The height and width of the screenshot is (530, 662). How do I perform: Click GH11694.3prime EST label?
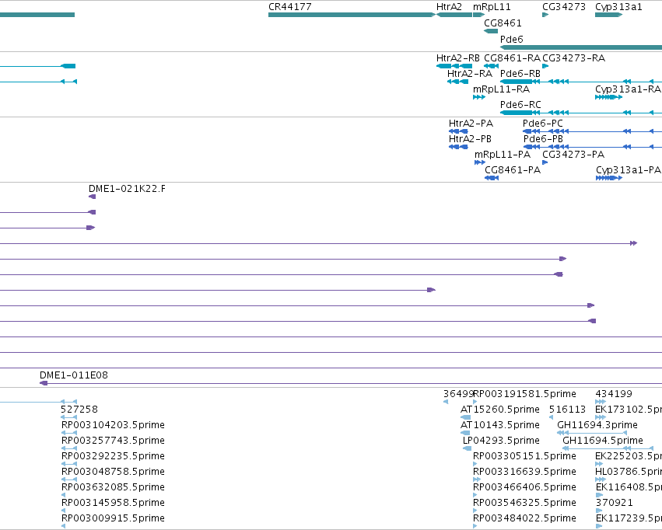click(597, 425)
